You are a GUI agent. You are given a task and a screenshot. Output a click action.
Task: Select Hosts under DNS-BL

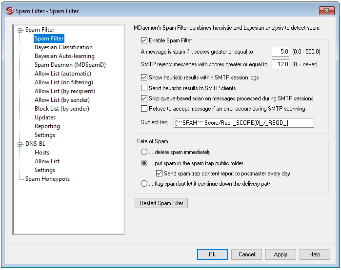pos(42,153)
